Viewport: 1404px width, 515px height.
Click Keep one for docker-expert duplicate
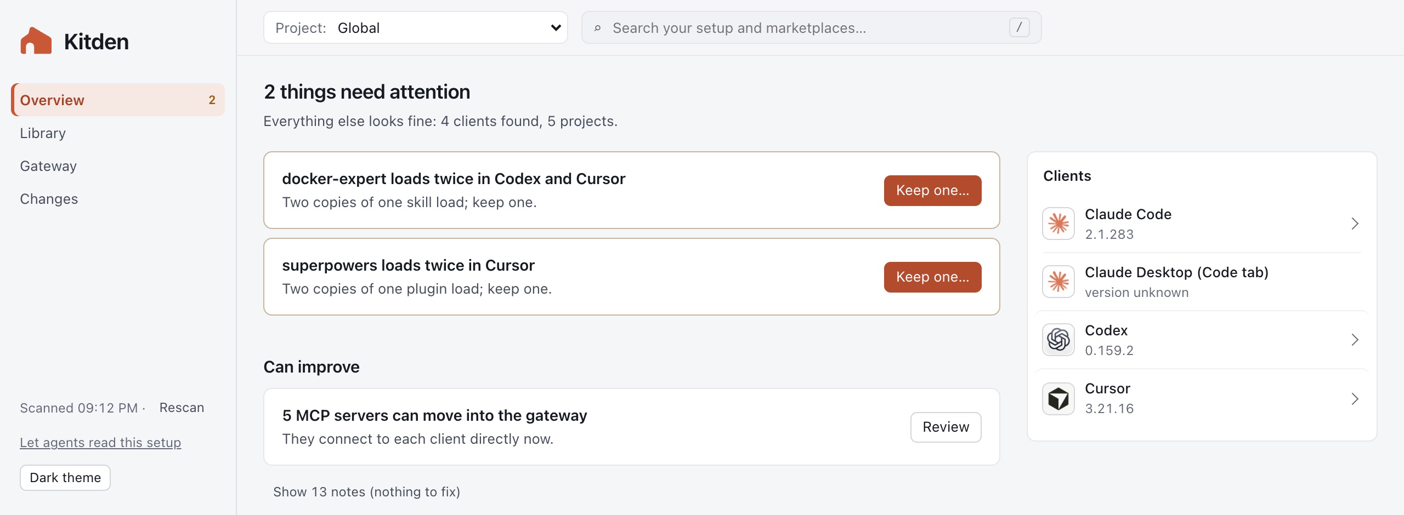(x=932, y=191)
